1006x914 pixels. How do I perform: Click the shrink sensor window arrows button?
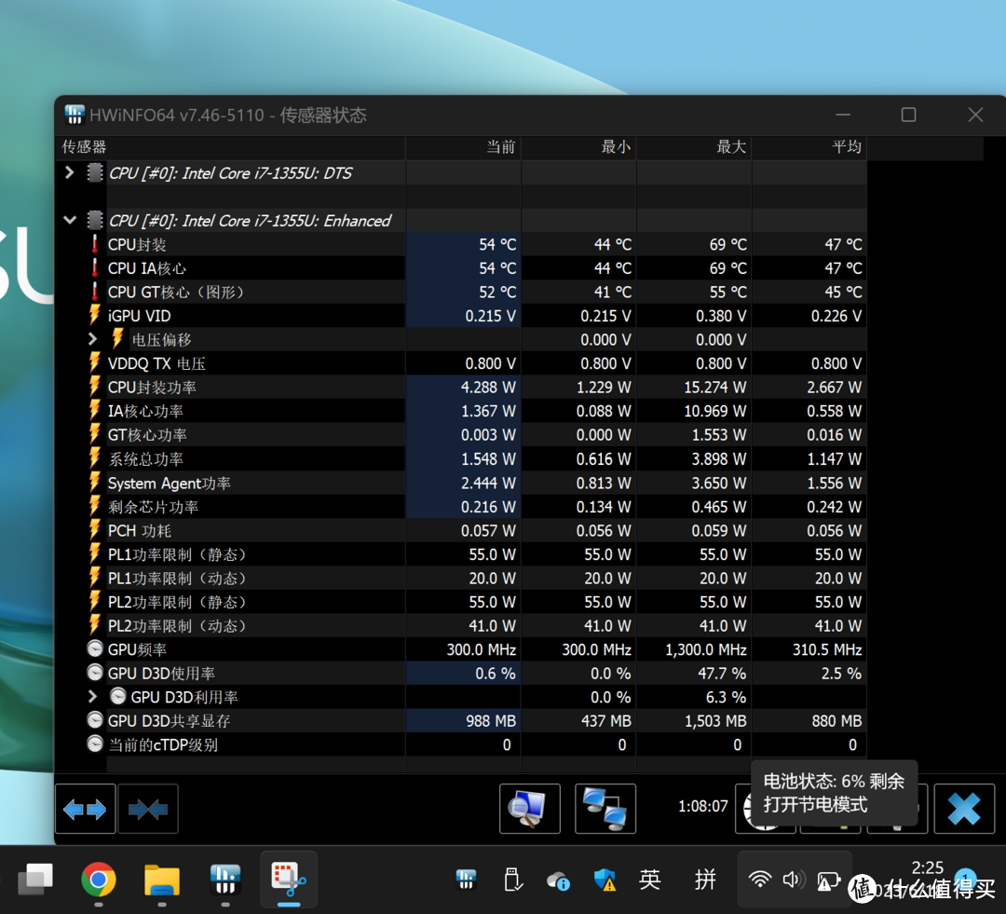[148, 809]
